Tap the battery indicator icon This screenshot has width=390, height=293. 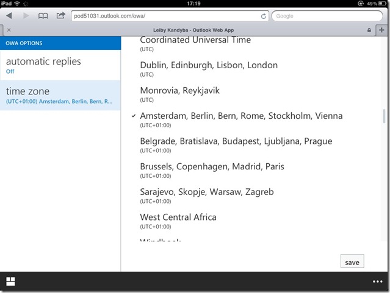tap(382, 4)
